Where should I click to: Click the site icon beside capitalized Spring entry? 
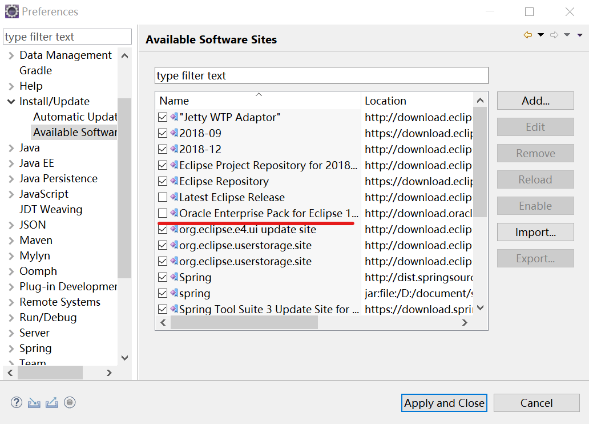coord(174,277)
